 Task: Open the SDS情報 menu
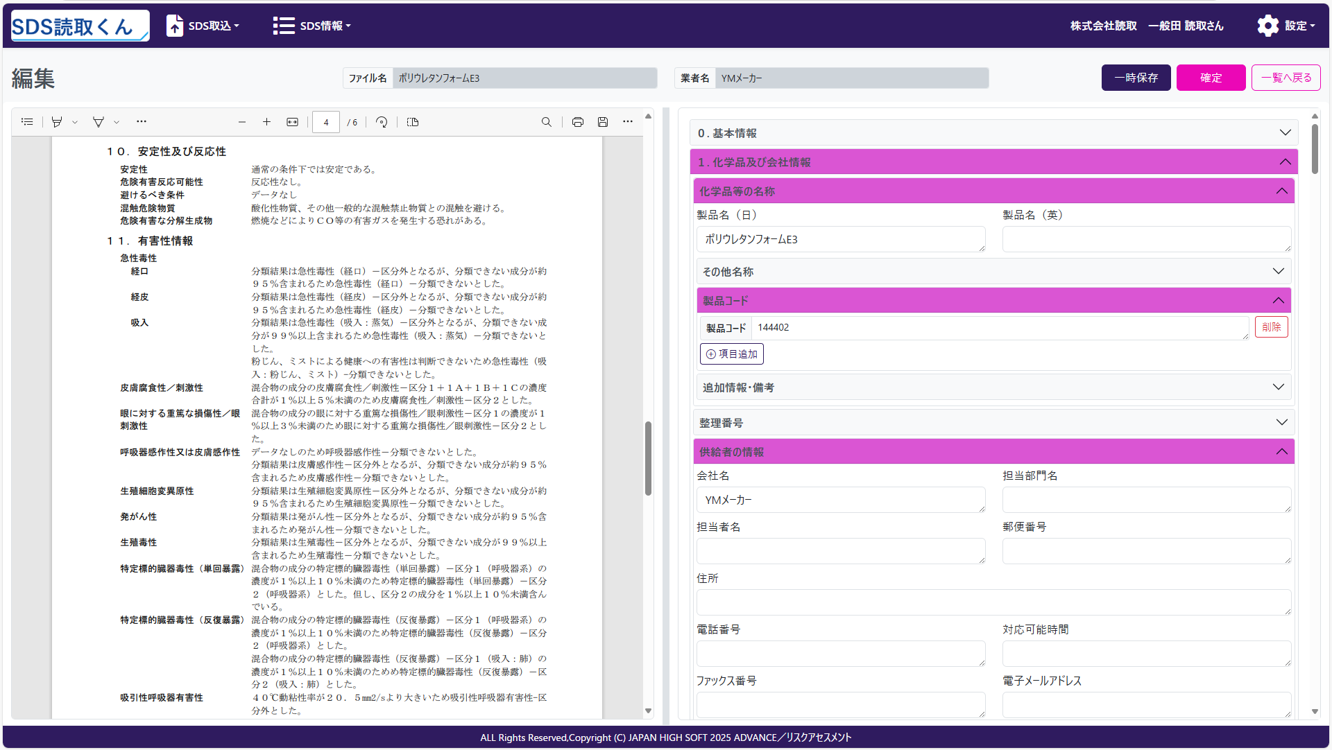click(x=312, y=26)
